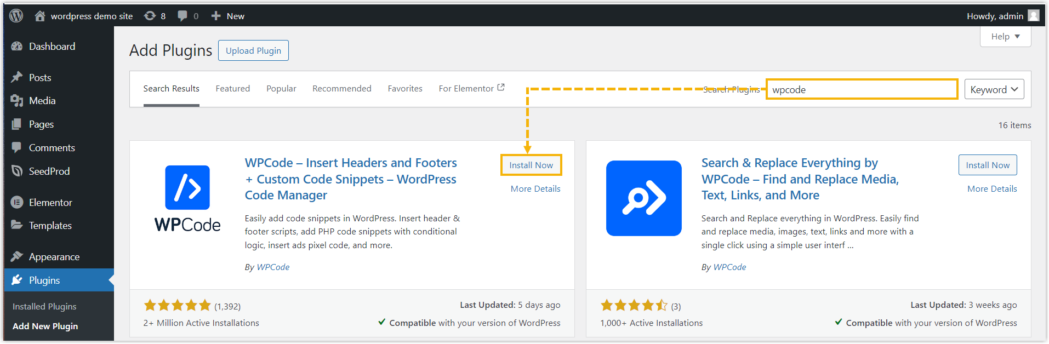This screenshot has width=1049, height=344.
Task: Expand the Keyword search type dropdown
Action: (994, 90)
